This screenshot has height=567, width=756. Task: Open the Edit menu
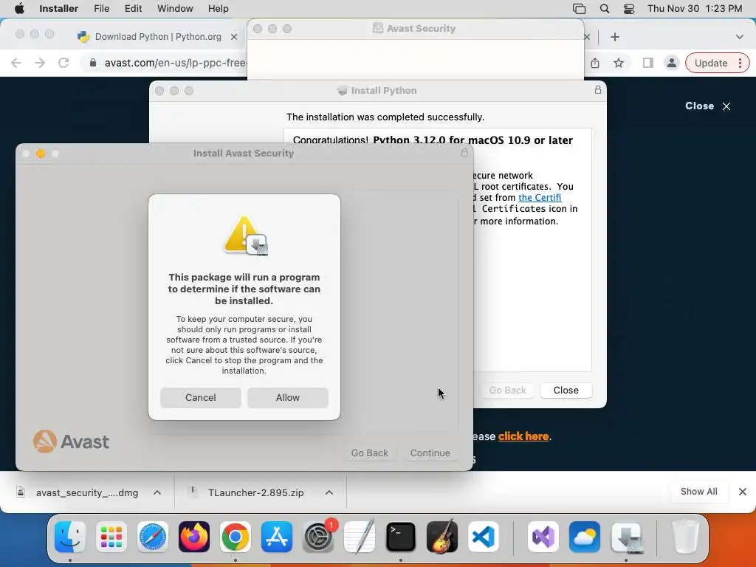click(x=133, y=9)
